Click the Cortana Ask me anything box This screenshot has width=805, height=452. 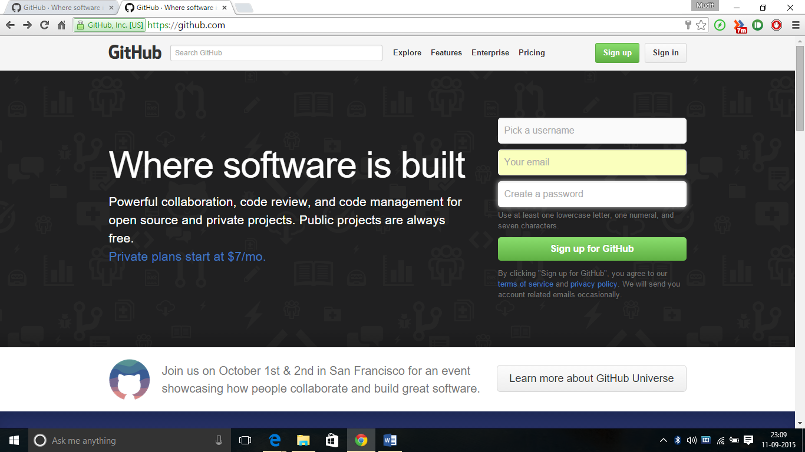(130, 440)
